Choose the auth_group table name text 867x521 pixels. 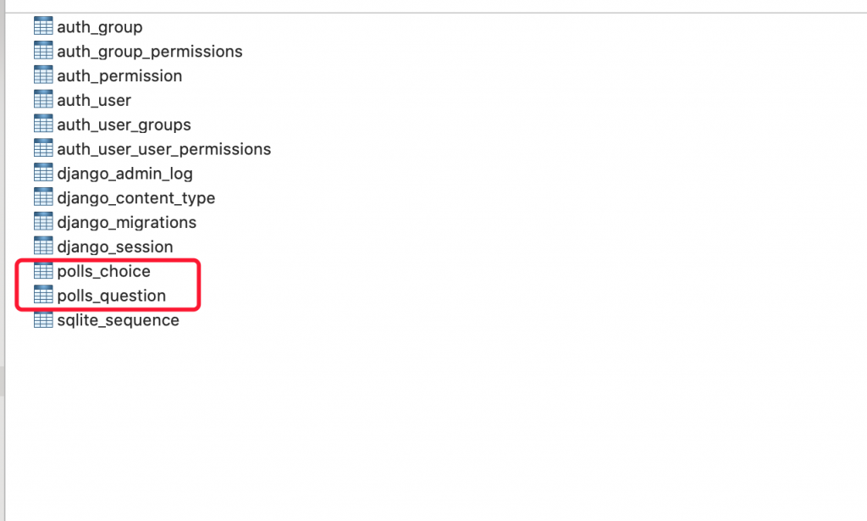tap(99, 27)
